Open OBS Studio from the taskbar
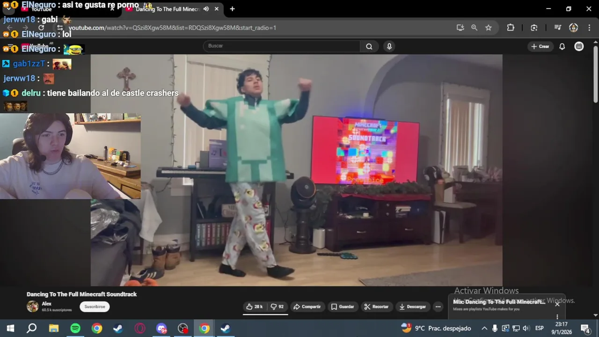This screenshot has height=337, width=599. pyautogui.click(x=183, y=328)
